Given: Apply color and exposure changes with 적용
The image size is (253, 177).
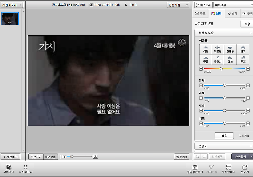Looking at the screenshot, I should pos(224,136).
